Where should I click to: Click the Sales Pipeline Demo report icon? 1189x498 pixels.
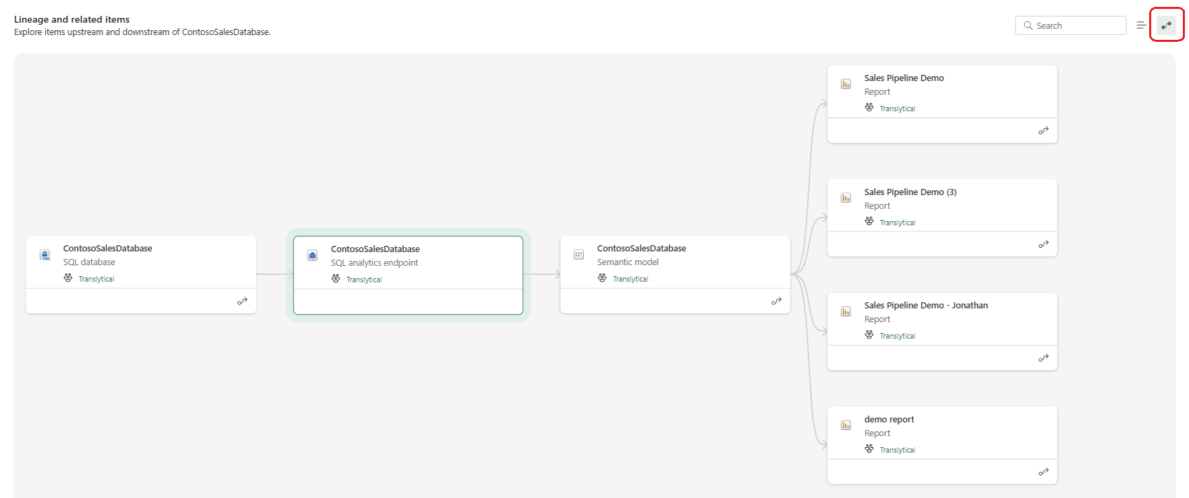846,84
